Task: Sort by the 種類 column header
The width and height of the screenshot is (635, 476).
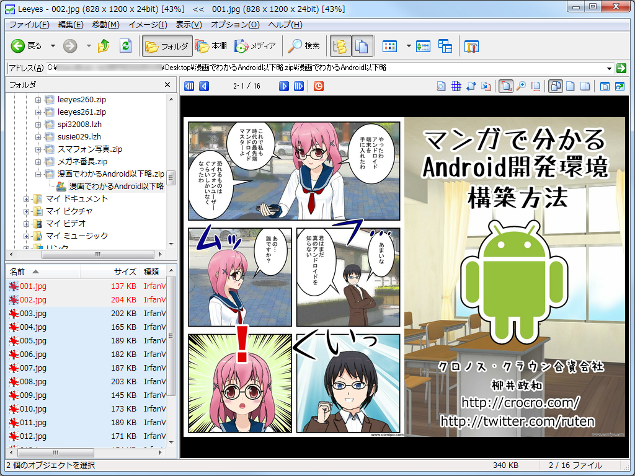Action: (153, 271)
